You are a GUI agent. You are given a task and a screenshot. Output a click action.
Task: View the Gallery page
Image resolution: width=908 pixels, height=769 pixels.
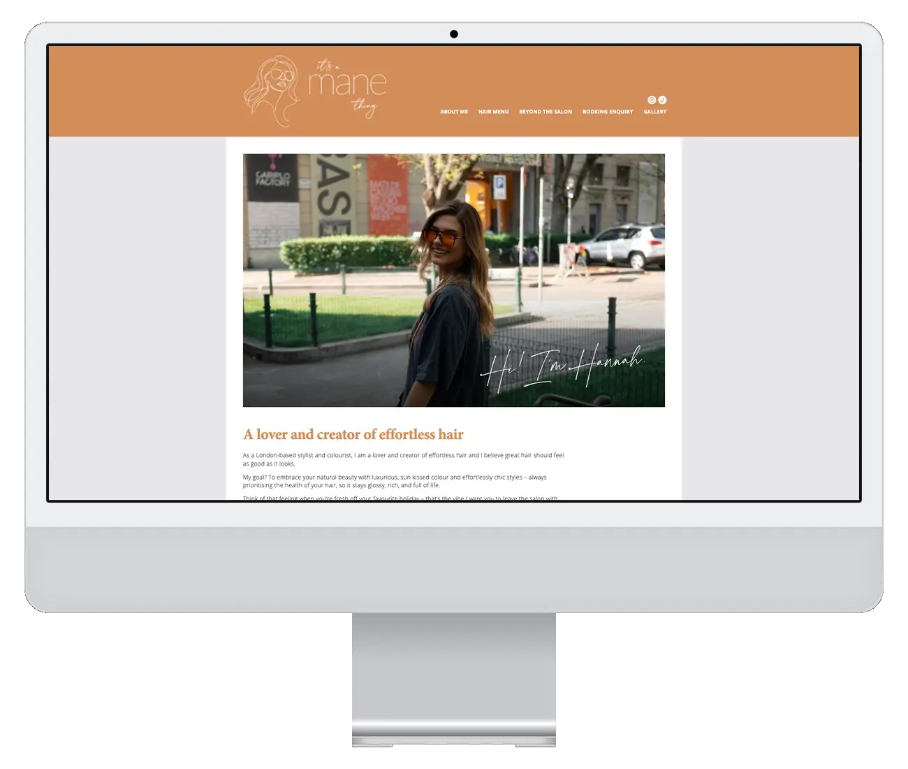coord(655,112)
